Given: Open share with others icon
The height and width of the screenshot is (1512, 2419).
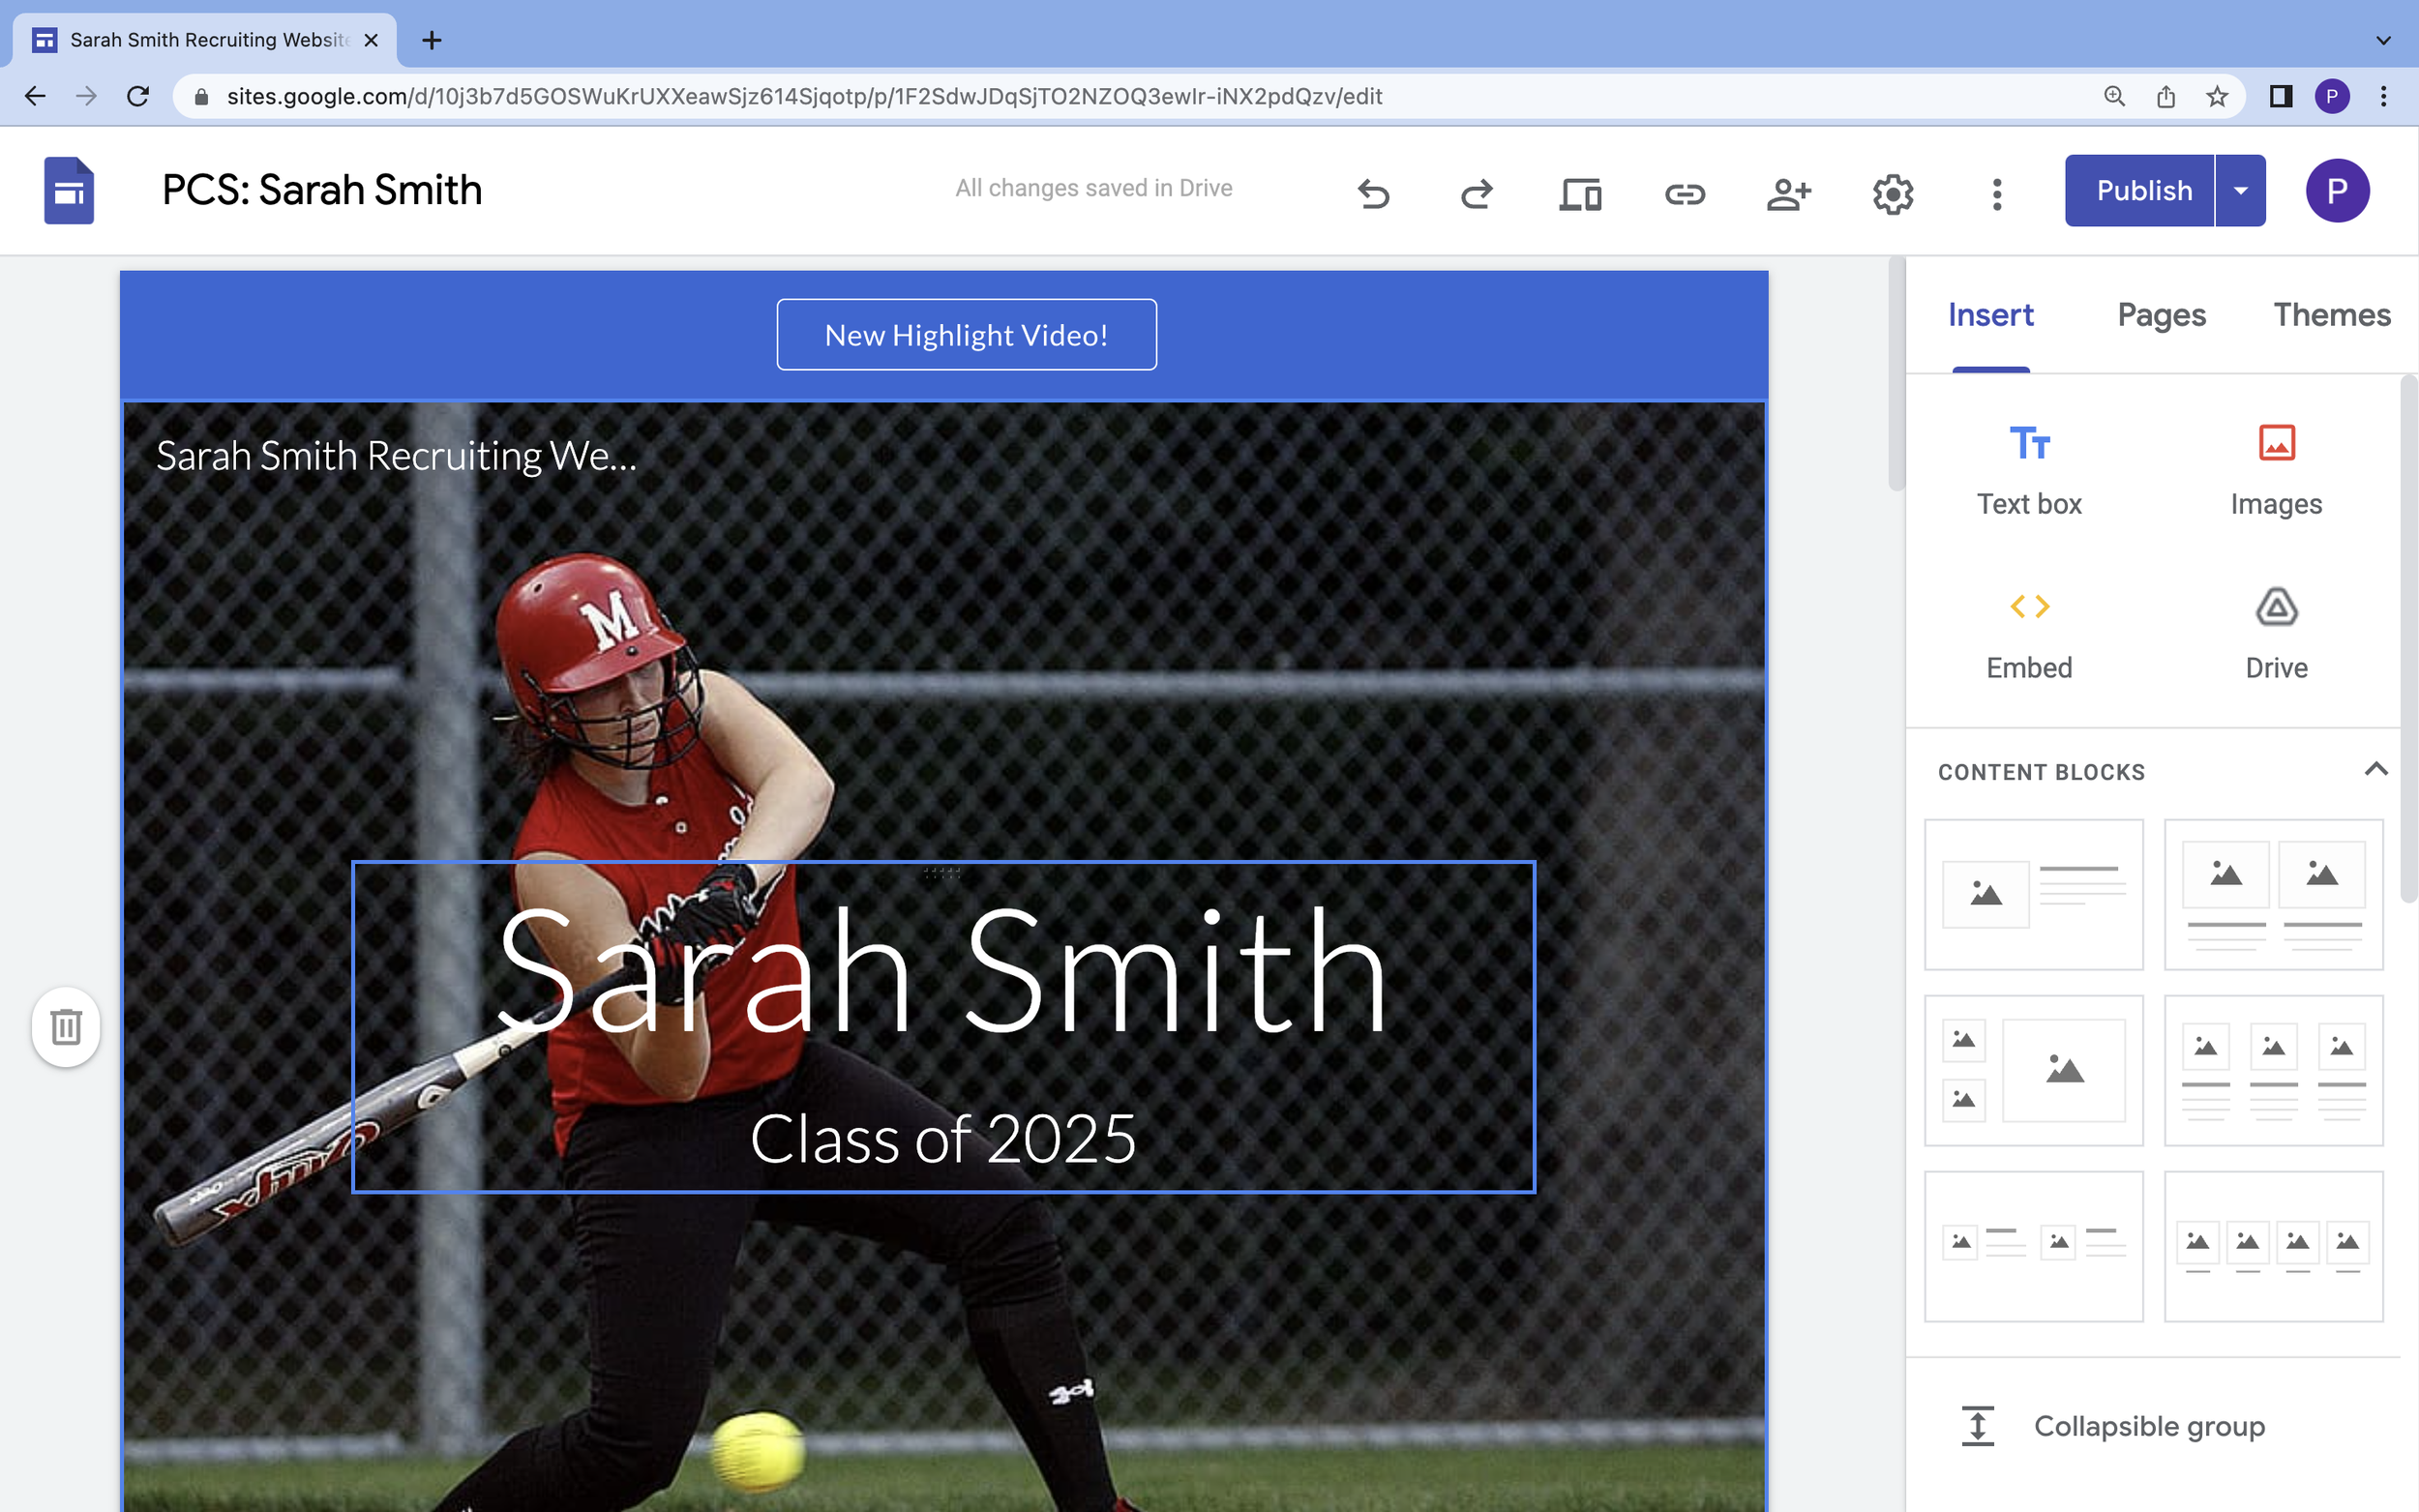Looking at the screenshot, I should pos(1788,192).
